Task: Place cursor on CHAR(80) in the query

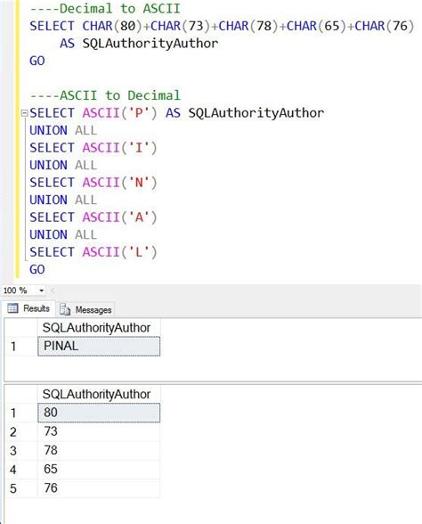Action: [x=112, y=26]
